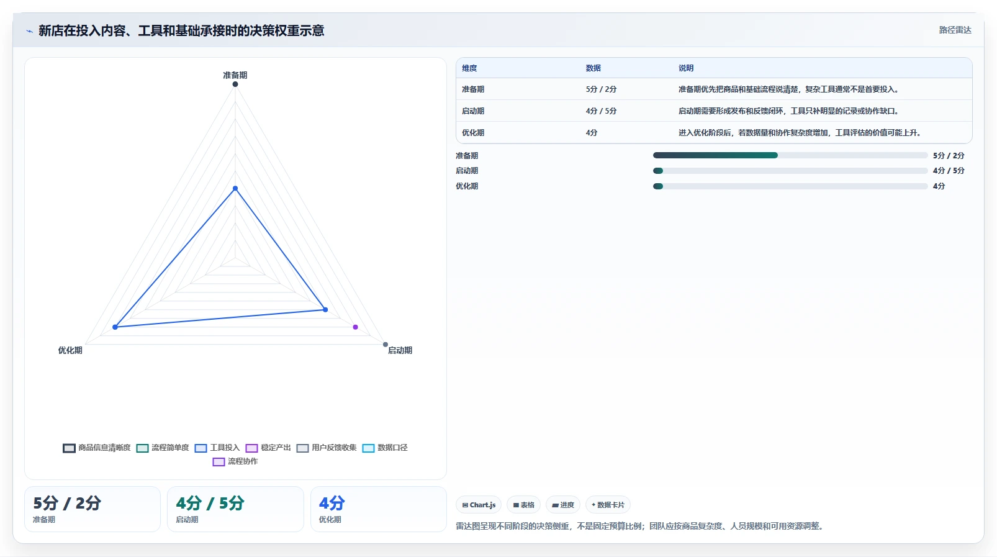Click the footnote text 雷达图呈现不同阶段
This screenshot has width=997, height=557.
coord(641,526)
